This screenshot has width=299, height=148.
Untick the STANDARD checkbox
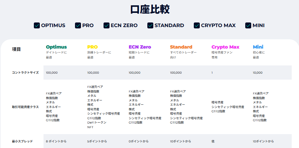pos(150,25)
